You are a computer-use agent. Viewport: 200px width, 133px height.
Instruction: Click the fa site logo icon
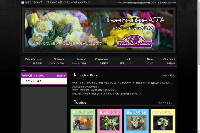pyautogui.click(x=22, y=2)
